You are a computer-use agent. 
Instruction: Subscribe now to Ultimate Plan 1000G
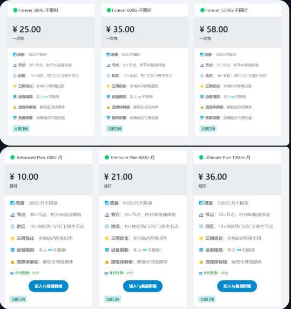point(207,299)
